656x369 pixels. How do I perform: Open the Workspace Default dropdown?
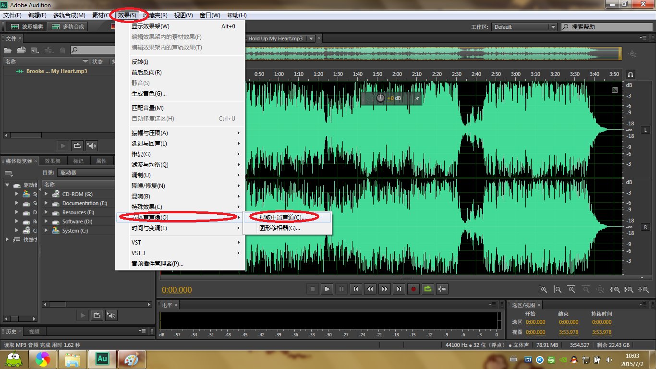click(x=524, y=27)
